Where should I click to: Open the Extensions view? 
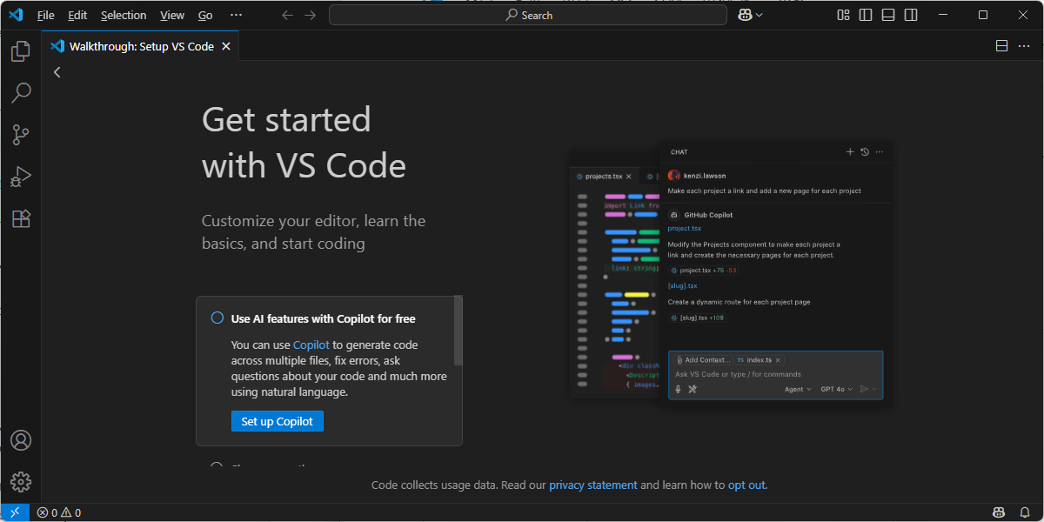pos(21,218)
